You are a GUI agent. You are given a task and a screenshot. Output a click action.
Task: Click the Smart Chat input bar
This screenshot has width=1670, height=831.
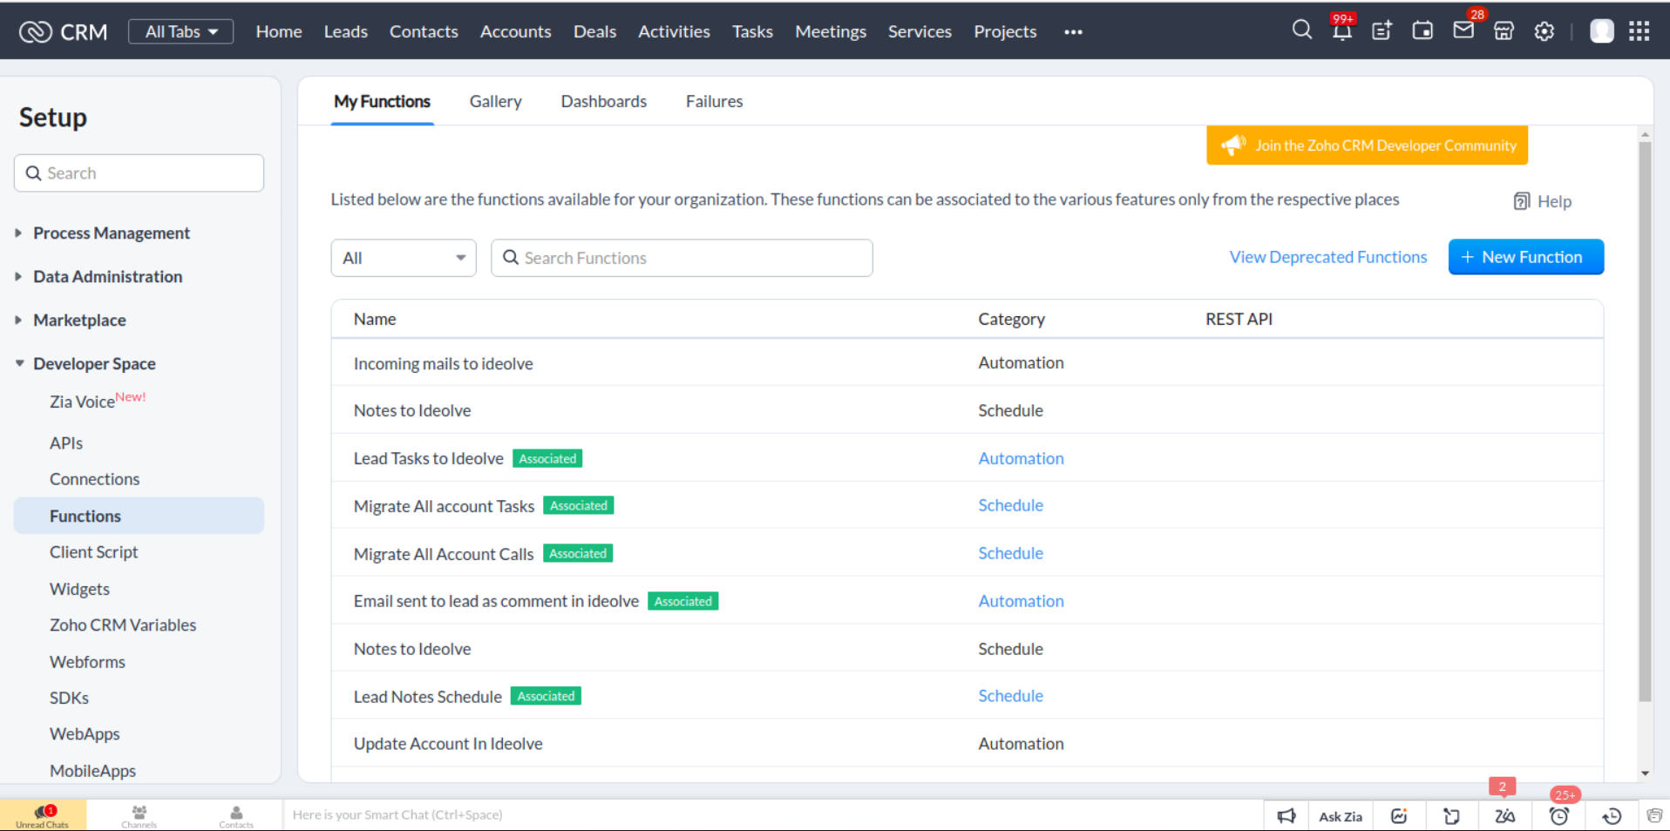coord(772,815)
